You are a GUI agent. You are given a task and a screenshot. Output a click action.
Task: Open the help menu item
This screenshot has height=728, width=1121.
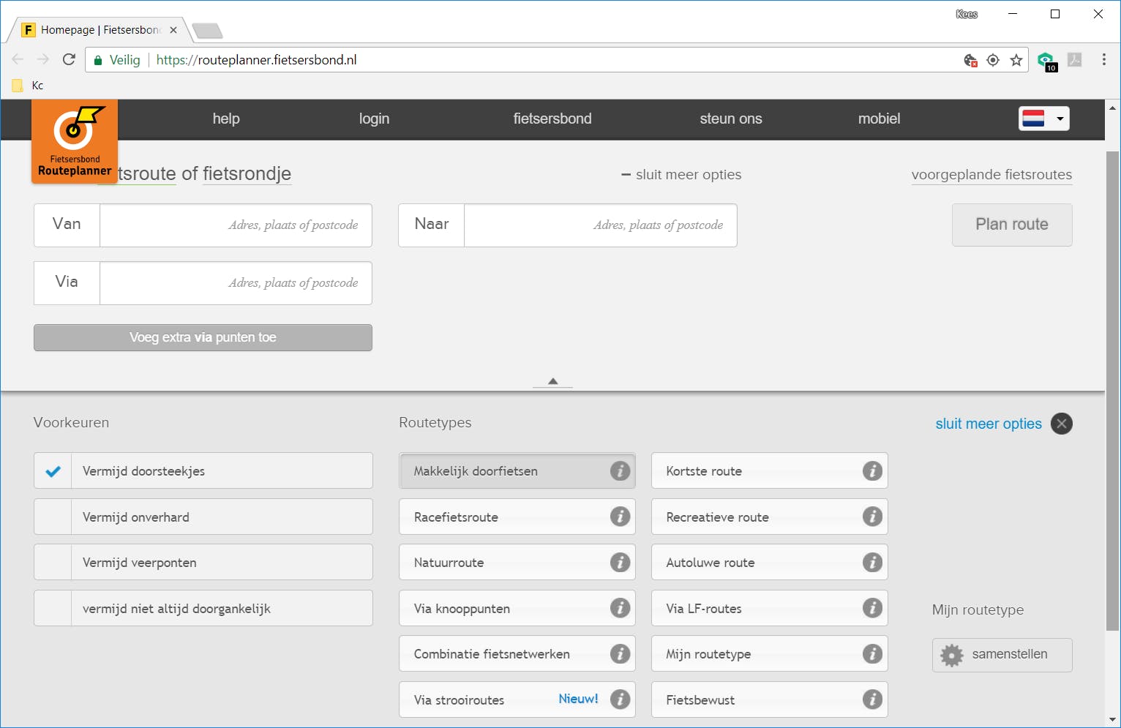(226, 119)
